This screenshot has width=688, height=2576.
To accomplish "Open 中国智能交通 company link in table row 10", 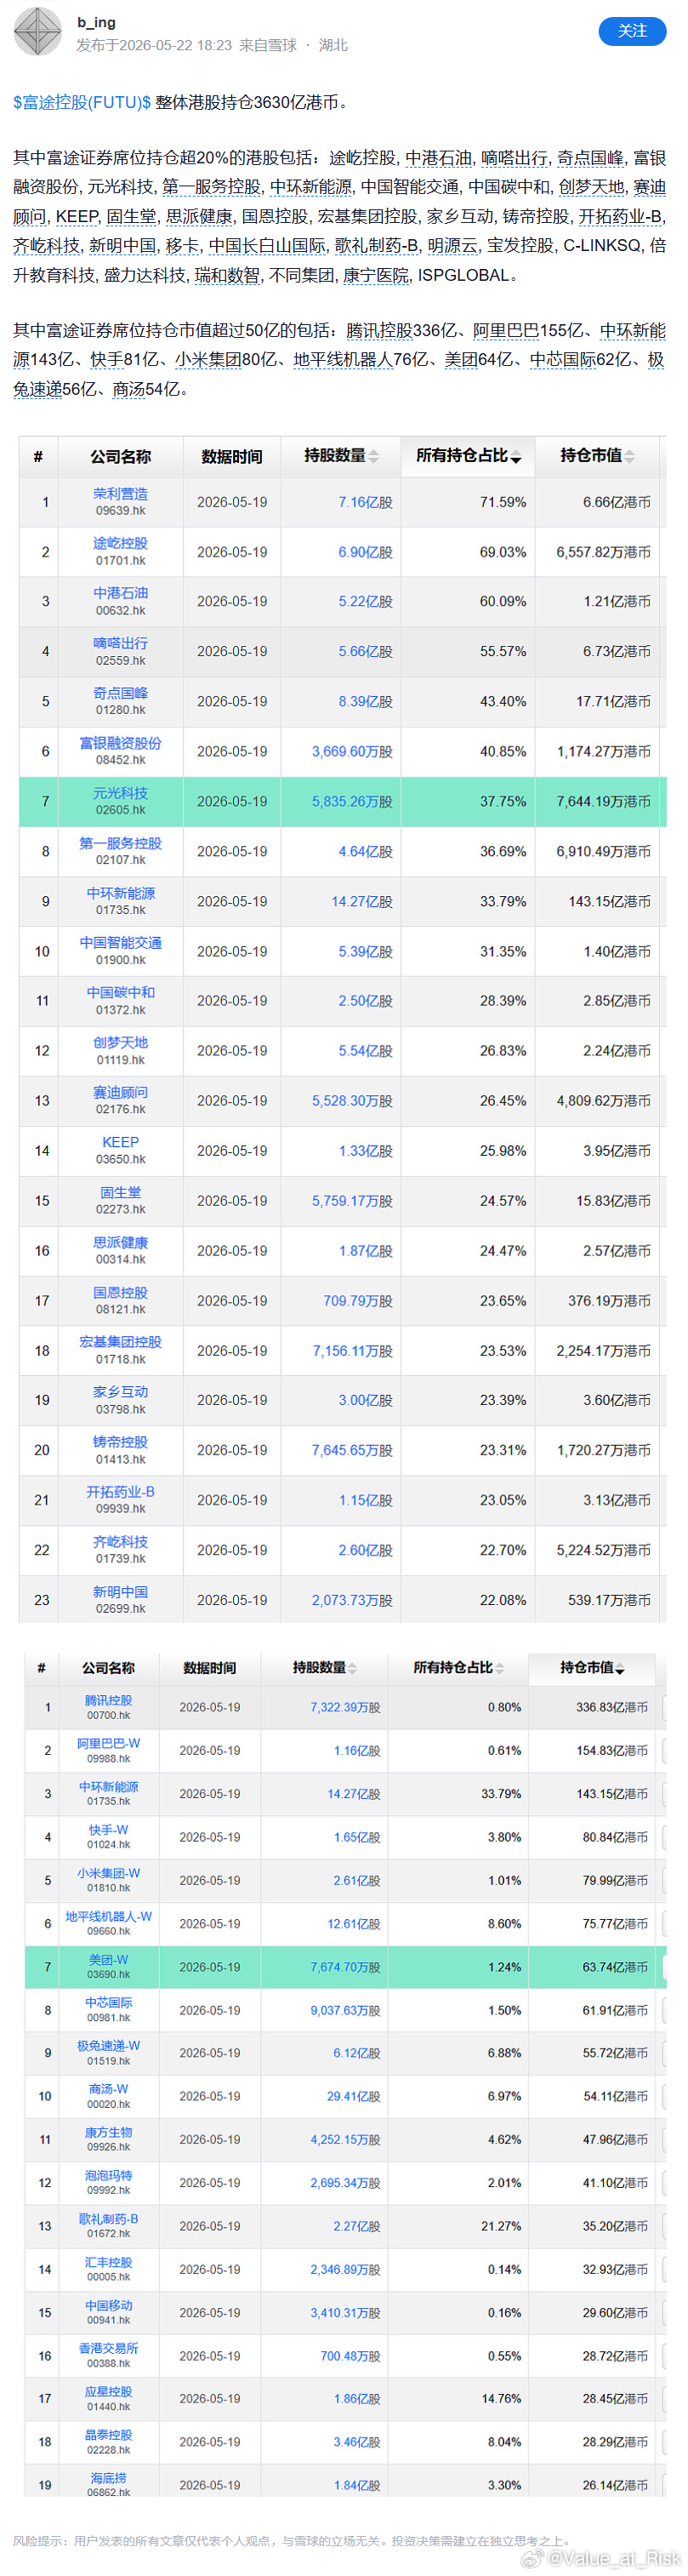I will [121, 942].
